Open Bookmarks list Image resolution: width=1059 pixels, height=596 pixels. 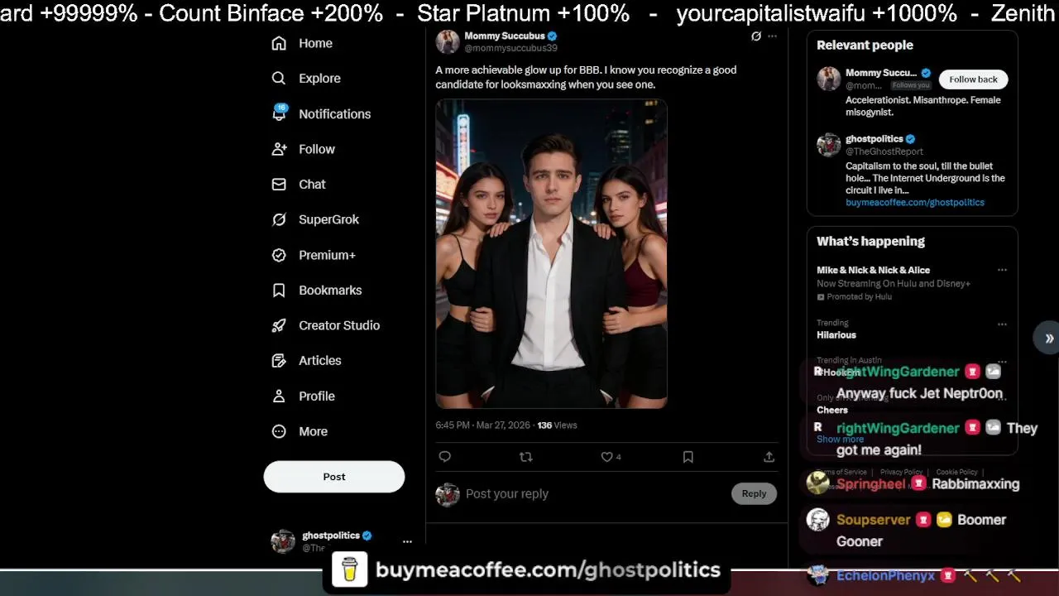330,290
